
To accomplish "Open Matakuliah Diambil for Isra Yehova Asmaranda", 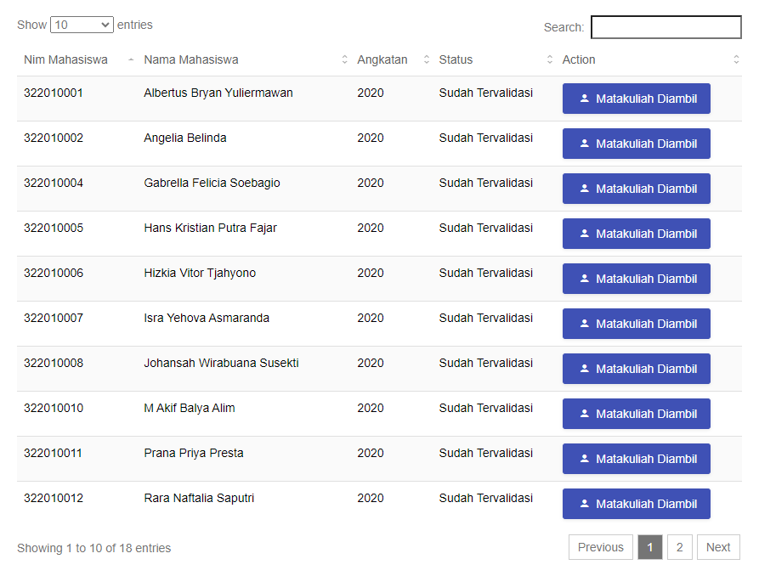I will point(637,324).
